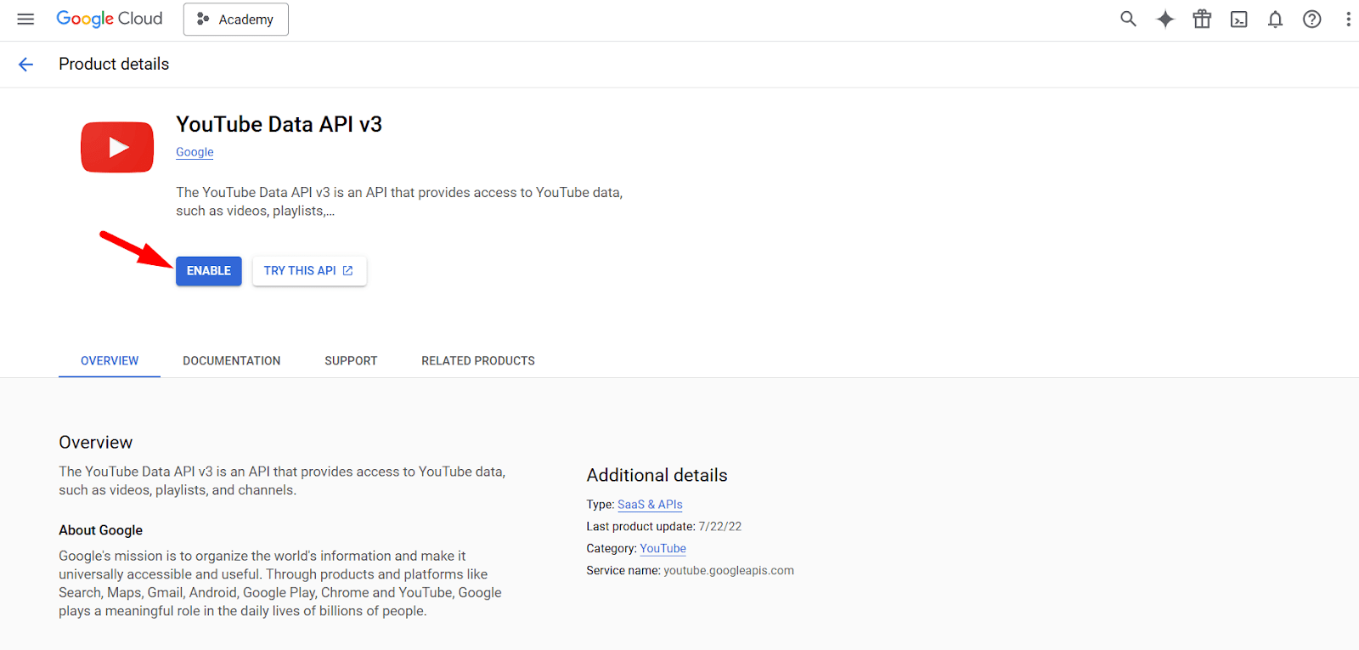This screenshot has width=1359, height=650.
Task: Open the Google publisher link
Action: pyautogui.click(x=195, y=152)
